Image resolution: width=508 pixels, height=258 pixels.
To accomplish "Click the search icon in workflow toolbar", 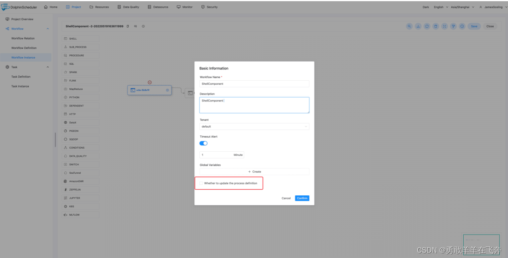I will pos(409,26).
